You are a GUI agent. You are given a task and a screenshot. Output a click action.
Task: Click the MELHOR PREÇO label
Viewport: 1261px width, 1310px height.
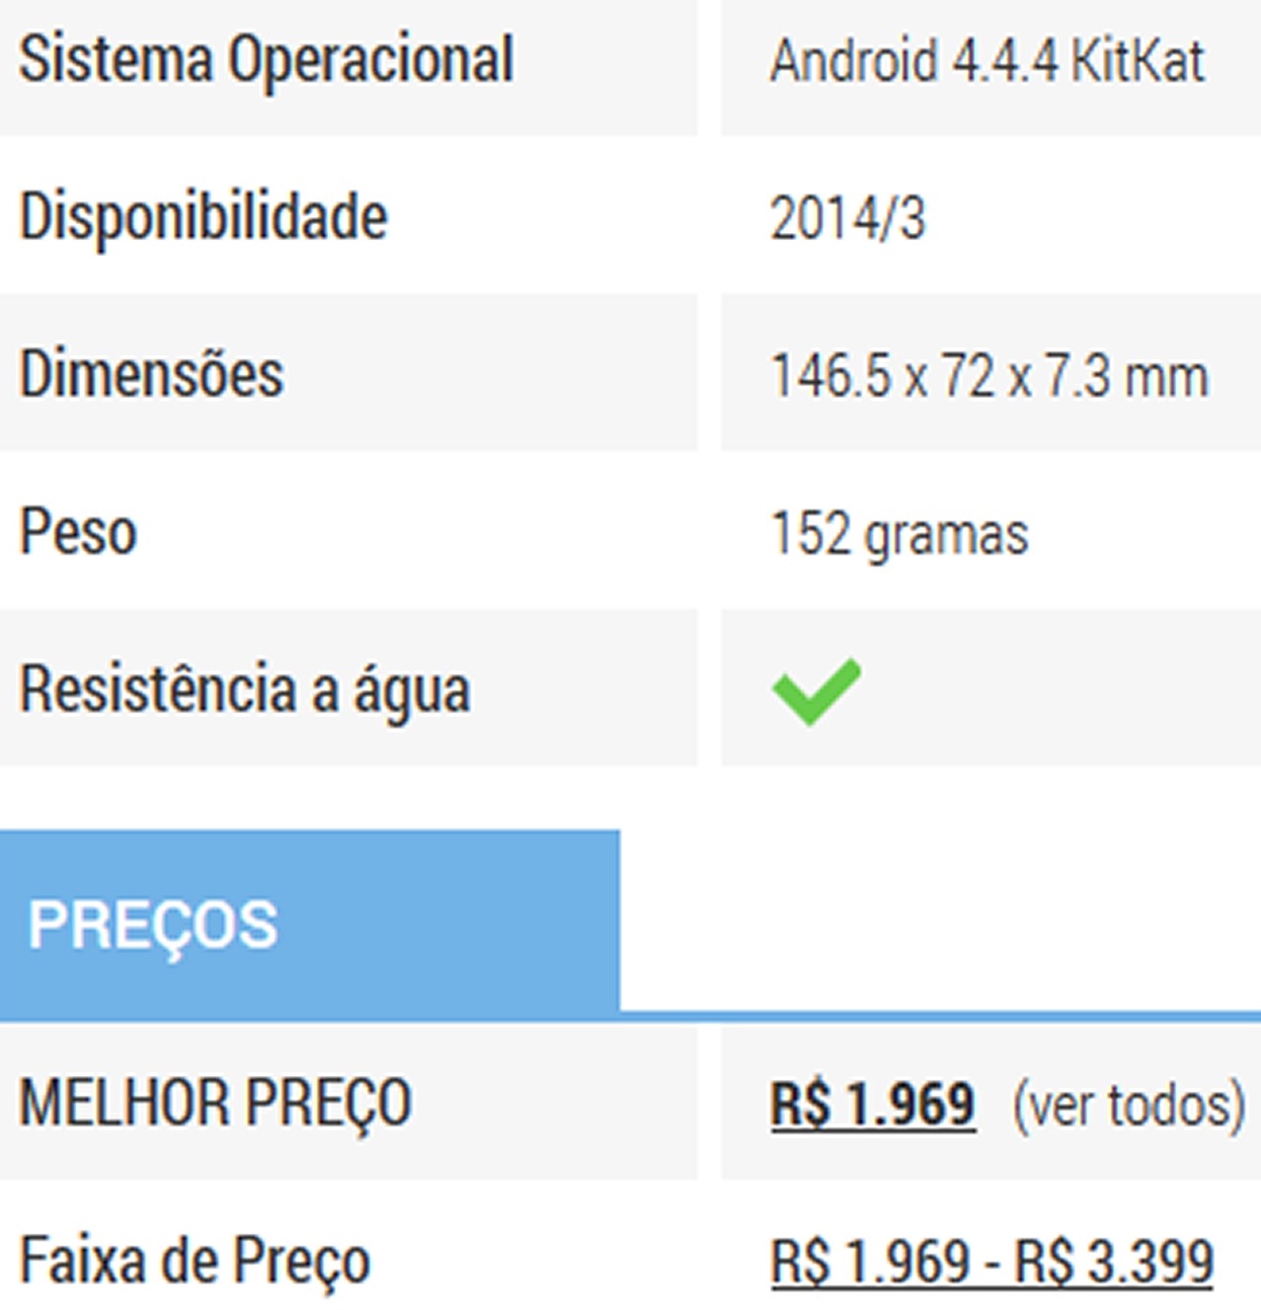pyautogui.click(x=215, y=1103)
